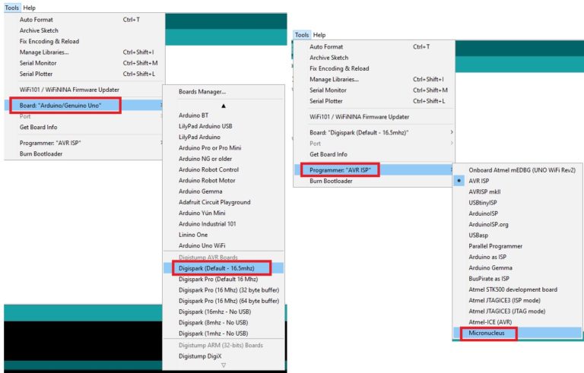Select Onboard Atmel mEDBG programmer
Screen dimensions: 584x373
(x=517, y=169)
